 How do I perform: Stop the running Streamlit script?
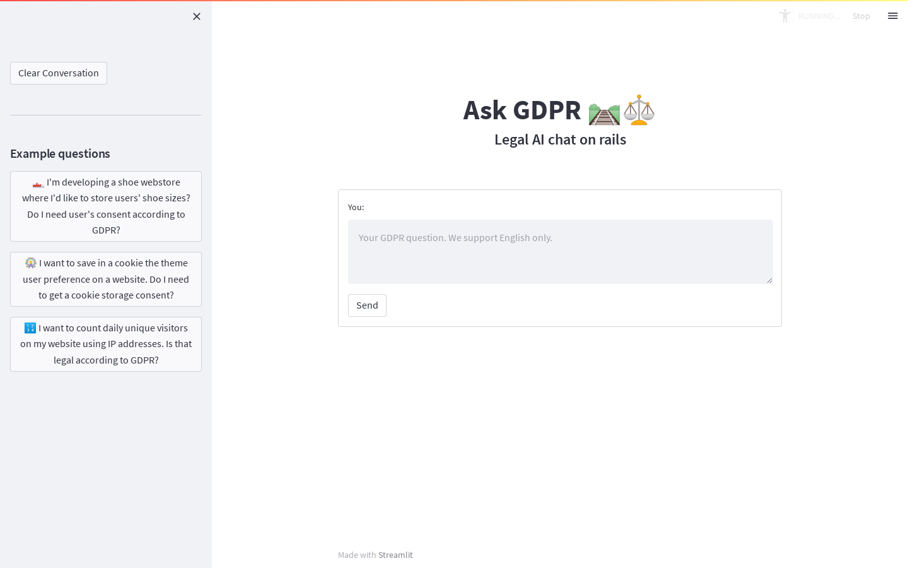[861, 16]
